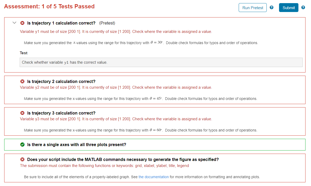Click failed icon for trajectory 3 test
This screenshot has height=186, width=311.
[x=23, y=113]
